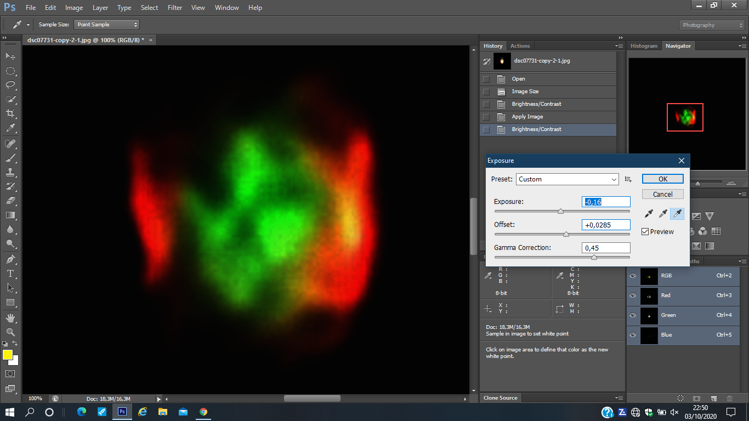Select the Crop tool
The image size is (749, 421).
click(x=10, y=113)
